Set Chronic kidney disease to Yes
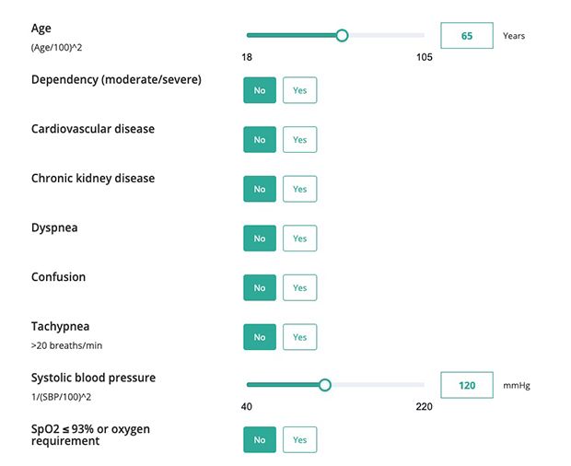This screenshot has width=571, height=466. 299,189
